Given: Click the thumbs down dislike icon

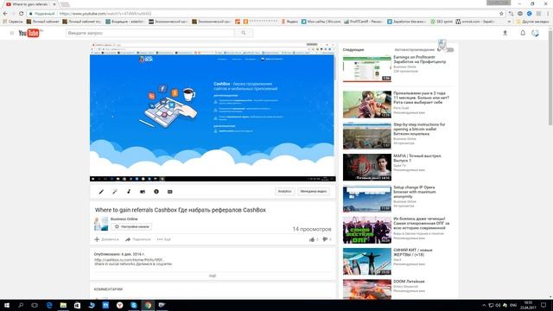Looking at the screenshot, I should (x=325, y=239).
